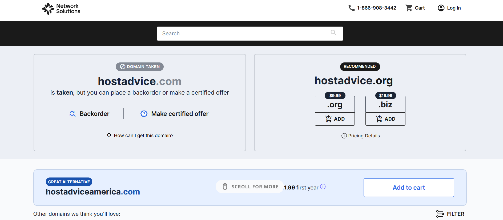This screenshot has height=220, width=503.
Task: Click the $19.99 price tag
Action: coord(385,95)
